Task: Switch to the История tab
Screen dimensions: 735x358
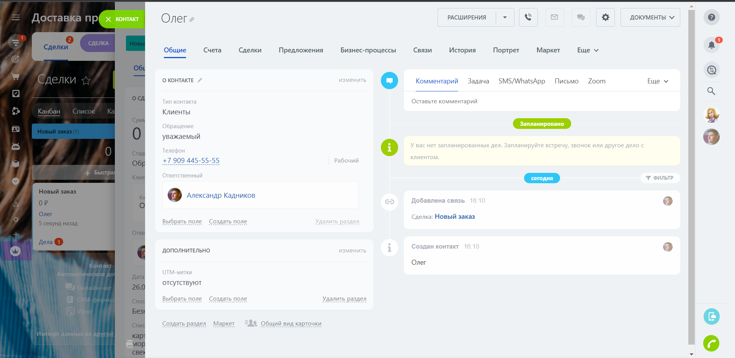Action: click(462, 50)
